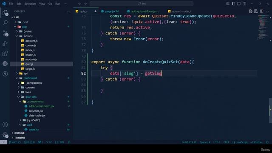Click the split editor right icon
Viewport: 272px width, 153px height.
coord(262,11)
